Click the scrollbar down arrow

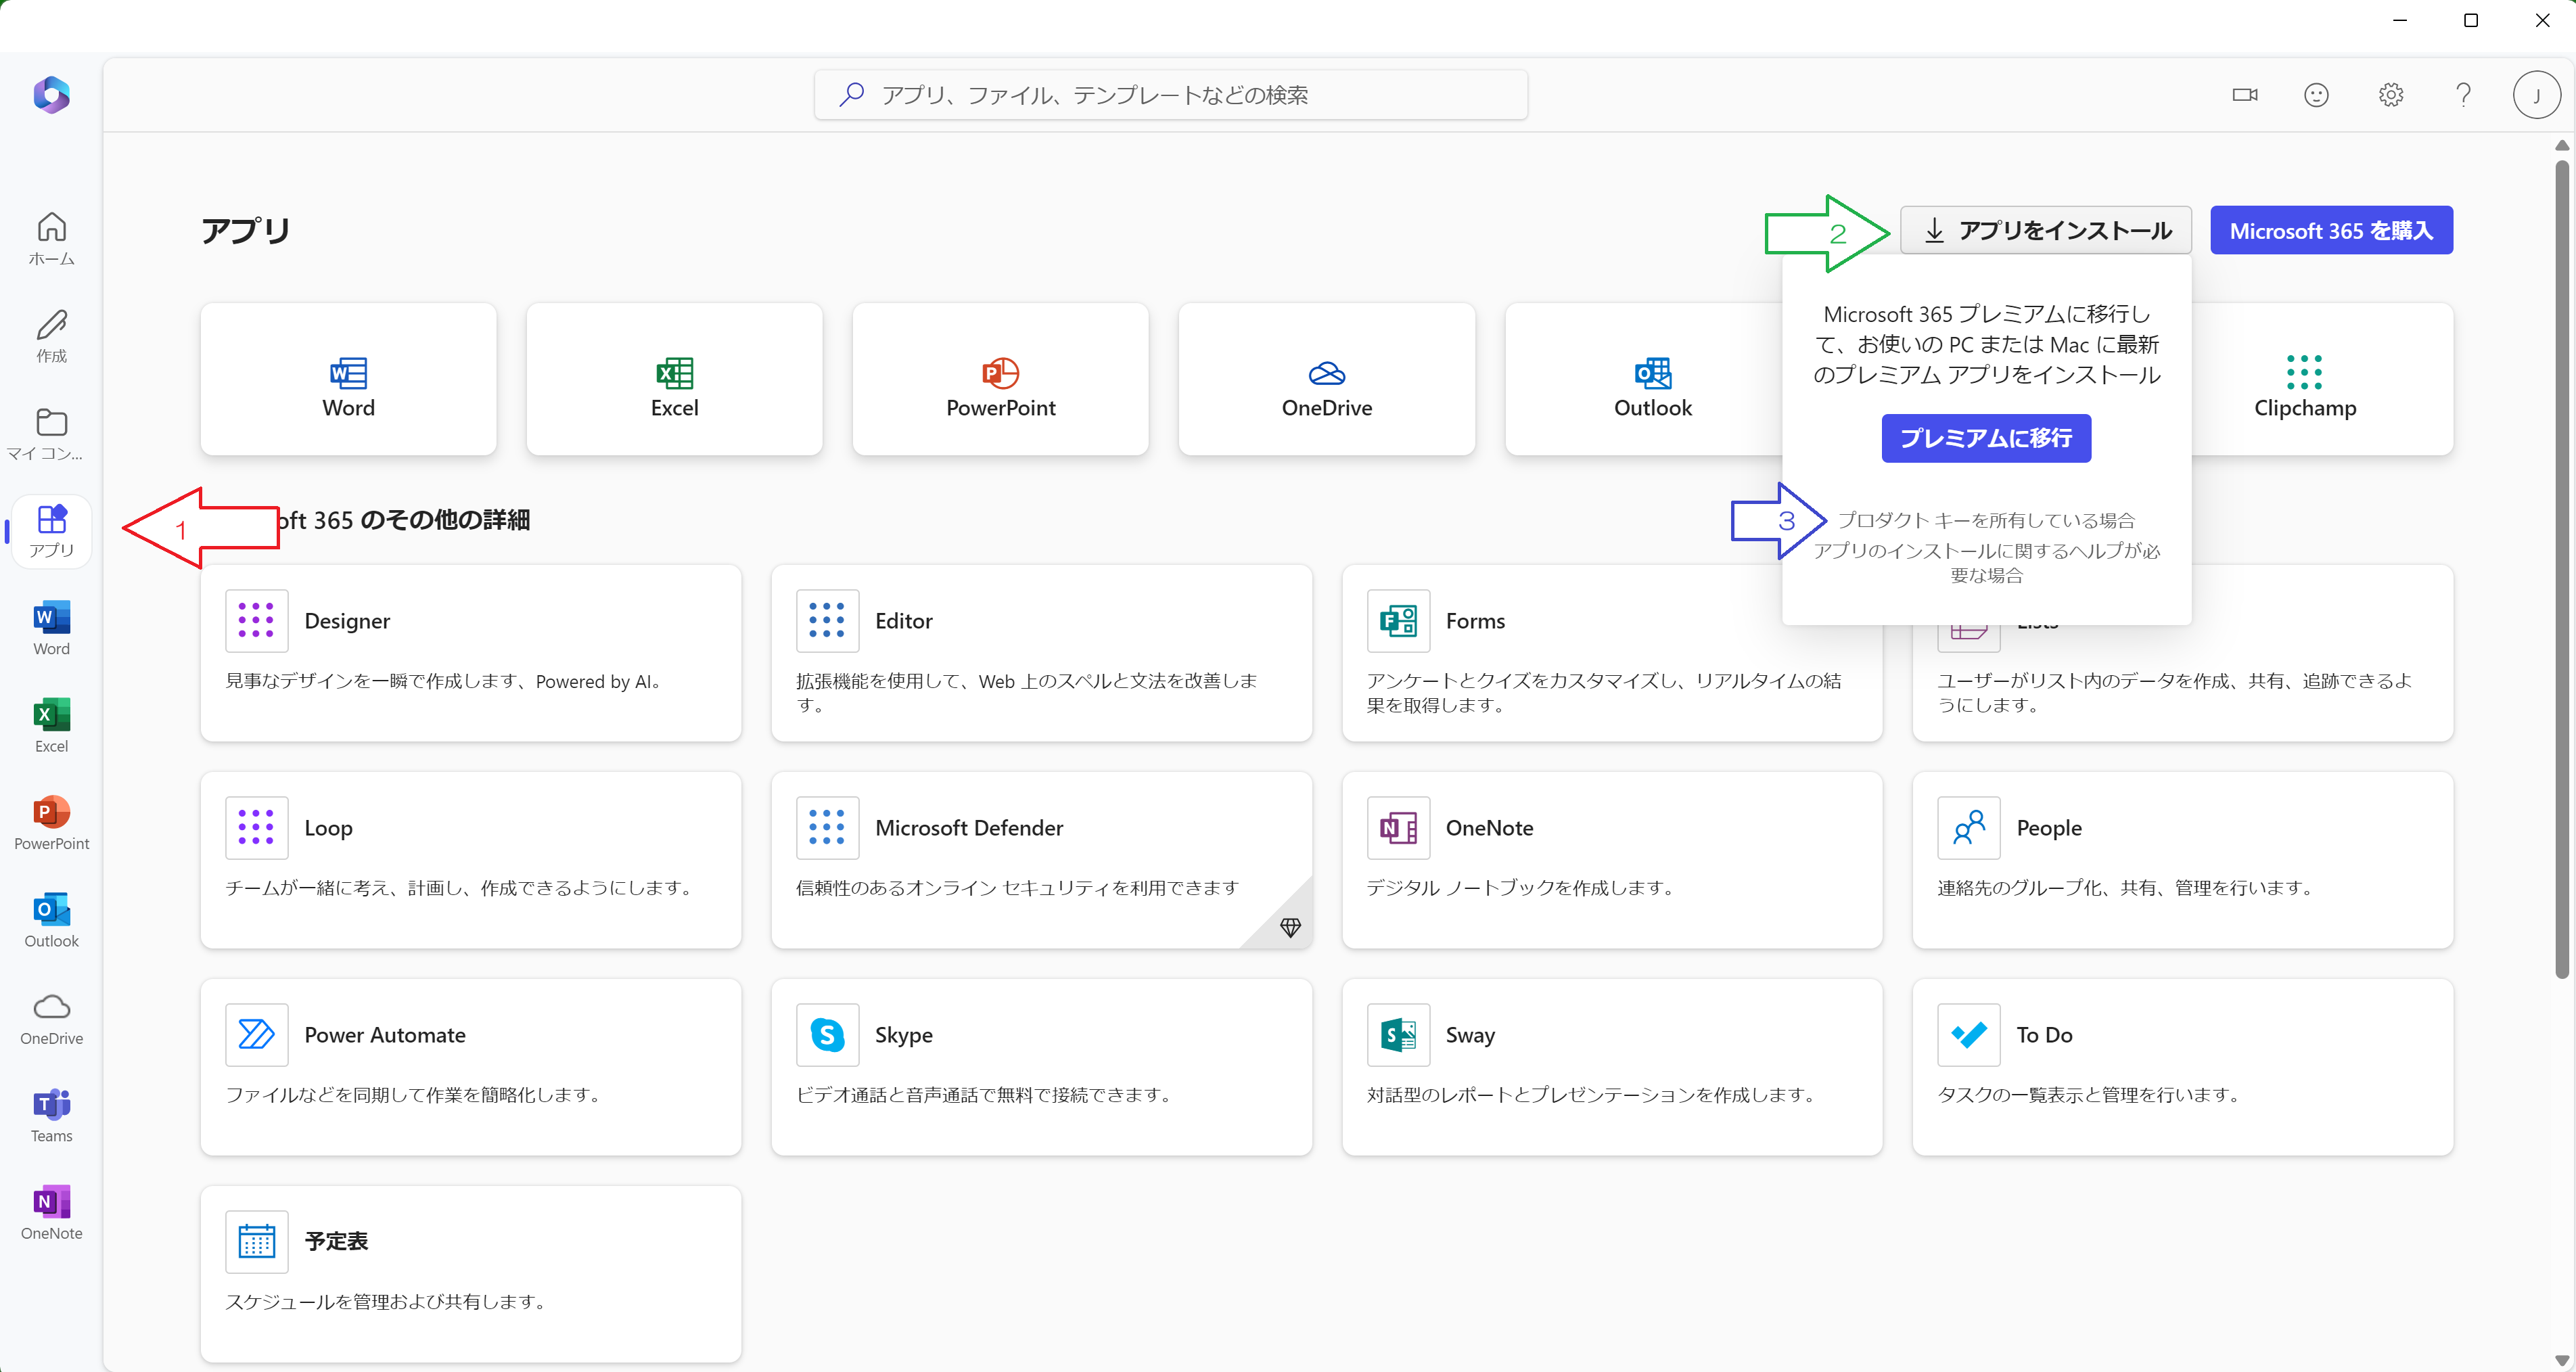tap(2561, 1360)
